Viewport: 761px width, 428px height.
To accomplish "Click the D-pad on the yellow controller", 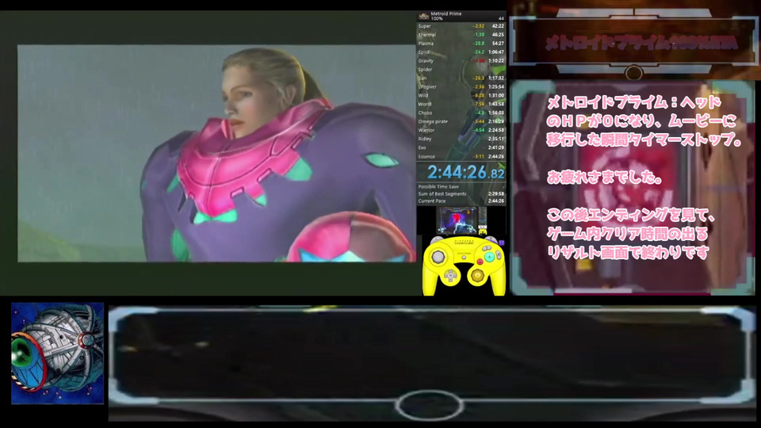I will tap(450, 276).
